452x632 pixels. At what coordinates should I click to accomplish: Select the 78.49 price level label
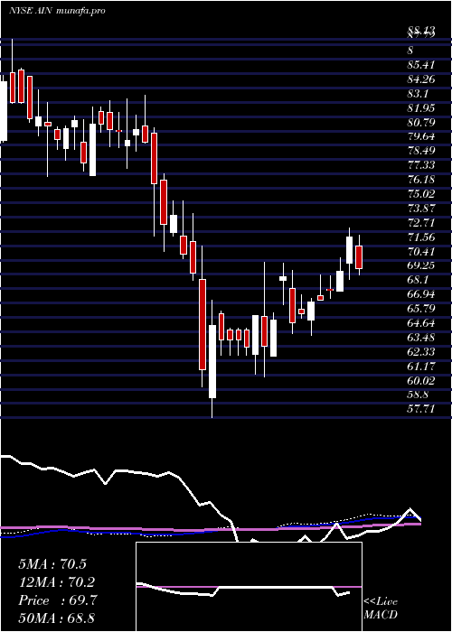pyautogui.click(x=422, y=151)
